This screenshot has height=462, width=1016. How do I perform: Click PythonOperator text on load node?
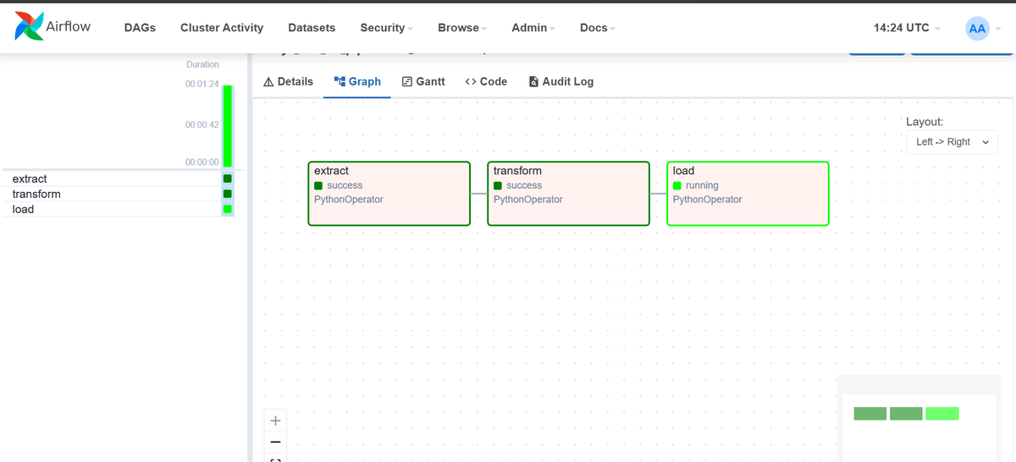(x=707, y=200)
